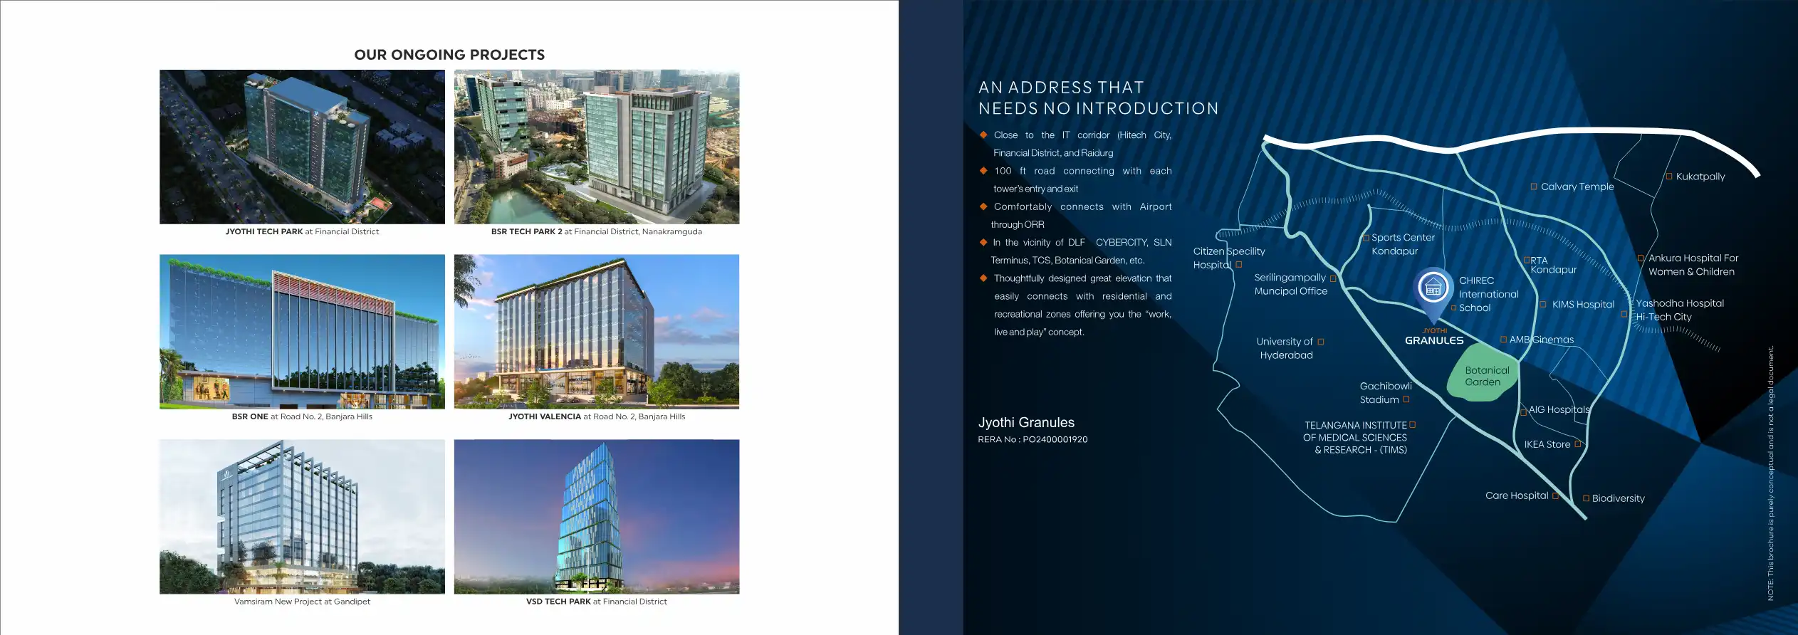Click the Biodiversity square map marker
The image size is (1798, 635).
[1586, 498]
